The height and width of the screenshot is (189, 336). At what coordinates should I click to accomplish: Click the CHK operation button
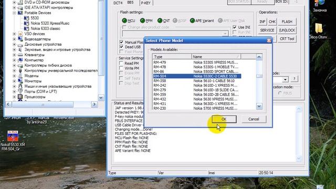(x=272, y=22)
